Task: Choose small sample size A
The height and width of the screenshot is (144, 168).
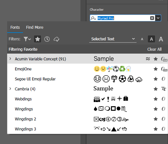Action: click(x=142, y=39)
